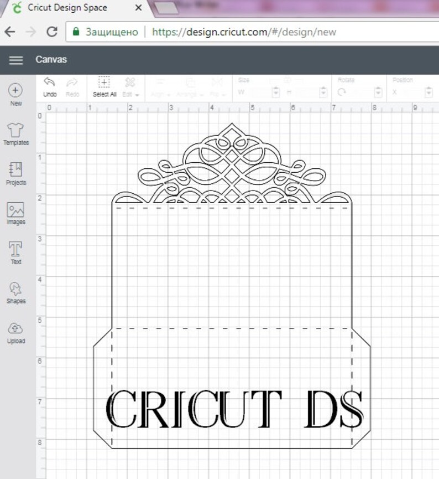This screenshot has width=439, height=479.
Task: Click the browser Forward arrow
Action: [31, 32]
